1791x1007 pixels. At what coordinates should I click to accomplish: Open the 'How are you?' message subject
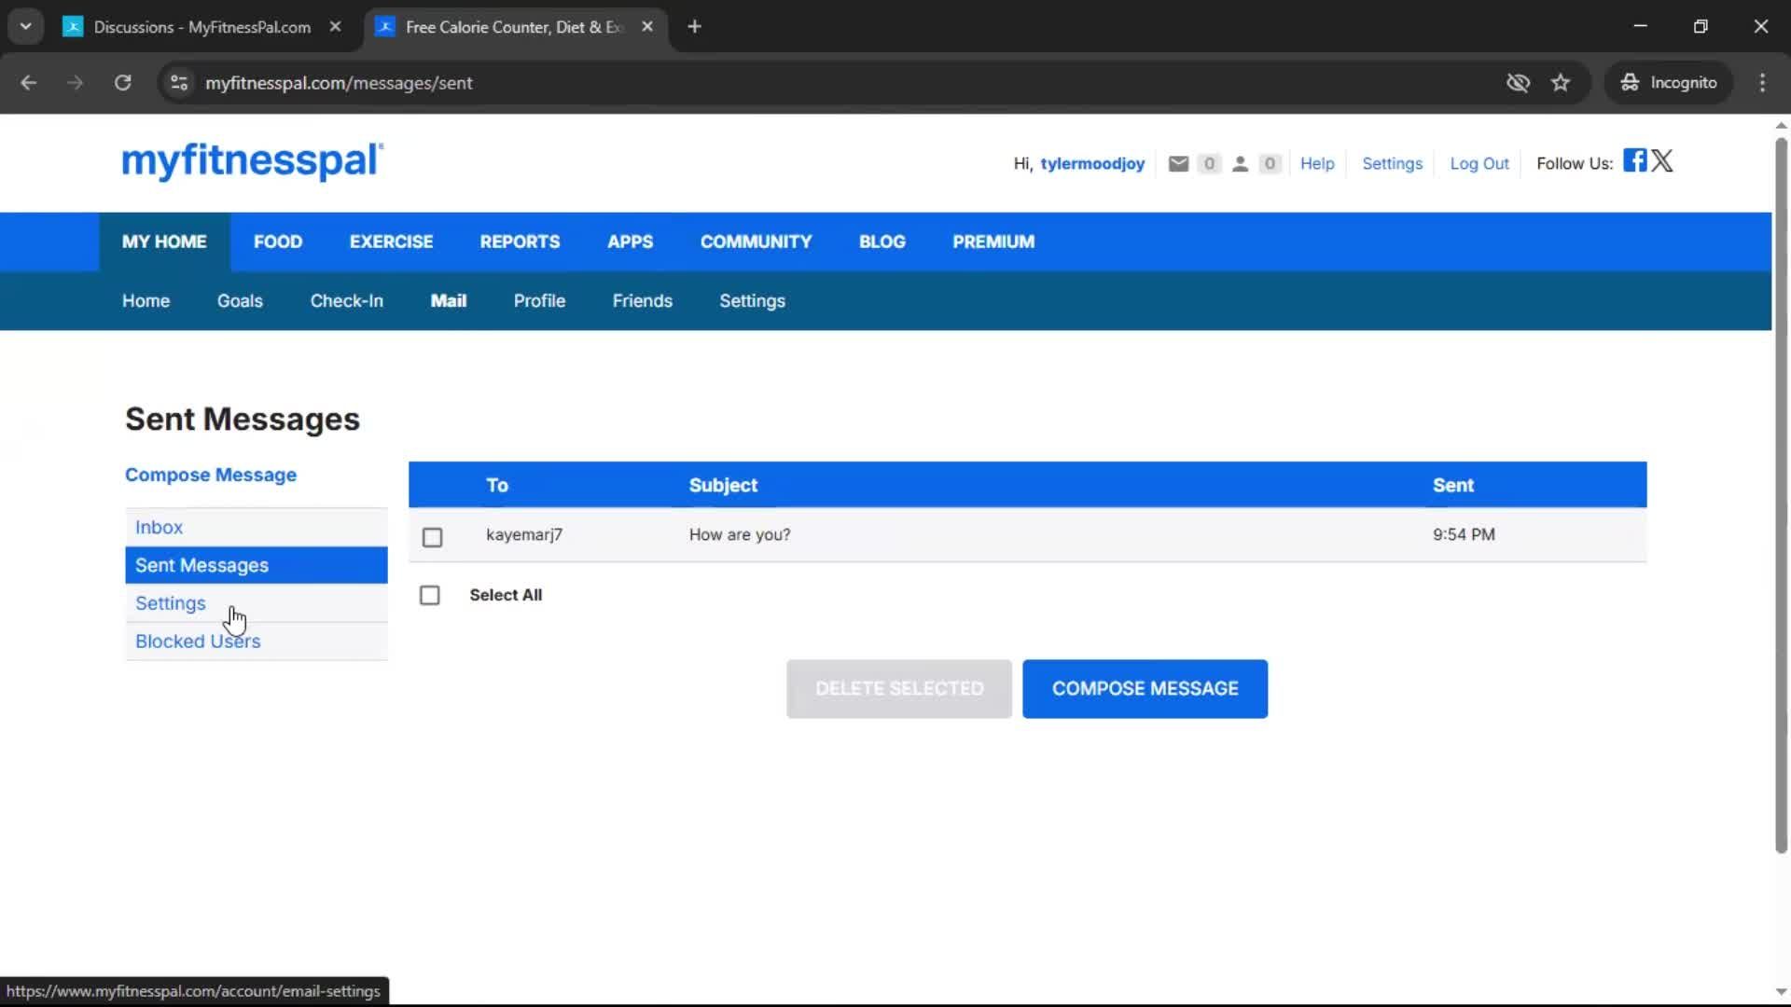(740, 535)
